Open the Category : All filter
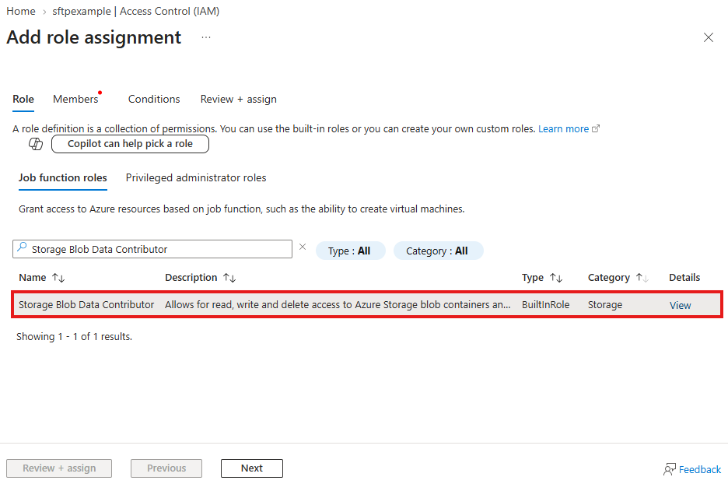Viewport: 728px width, 484px height. [x=438, y=251]
